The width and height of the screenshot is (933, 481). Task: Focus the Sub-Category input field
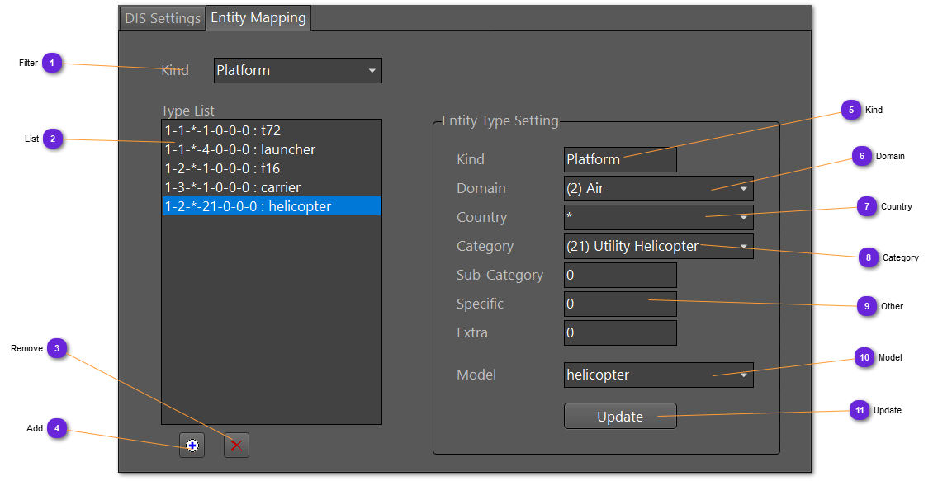[x=619, y=276]
